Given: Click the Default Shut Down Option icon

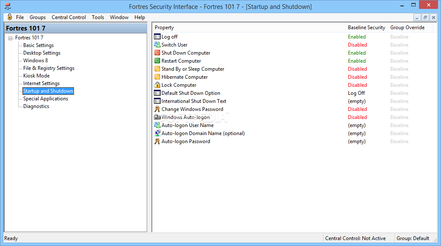Looking at the screenshot, I should pyautogui.click(x=157, y=93).
